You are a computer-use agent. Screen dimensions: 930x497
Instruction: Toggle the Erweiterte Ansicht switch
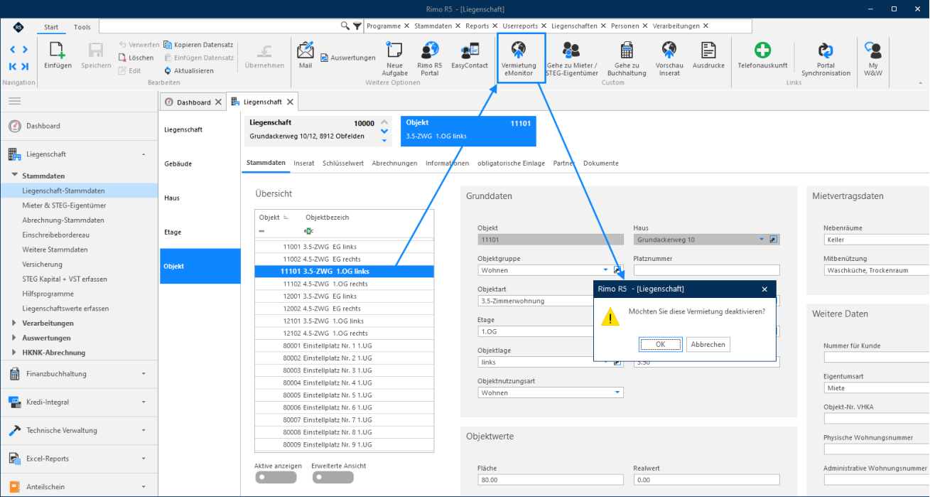332,478
